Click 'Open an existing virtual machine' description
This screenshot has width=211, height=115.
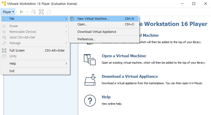click(x=154, y=63)
